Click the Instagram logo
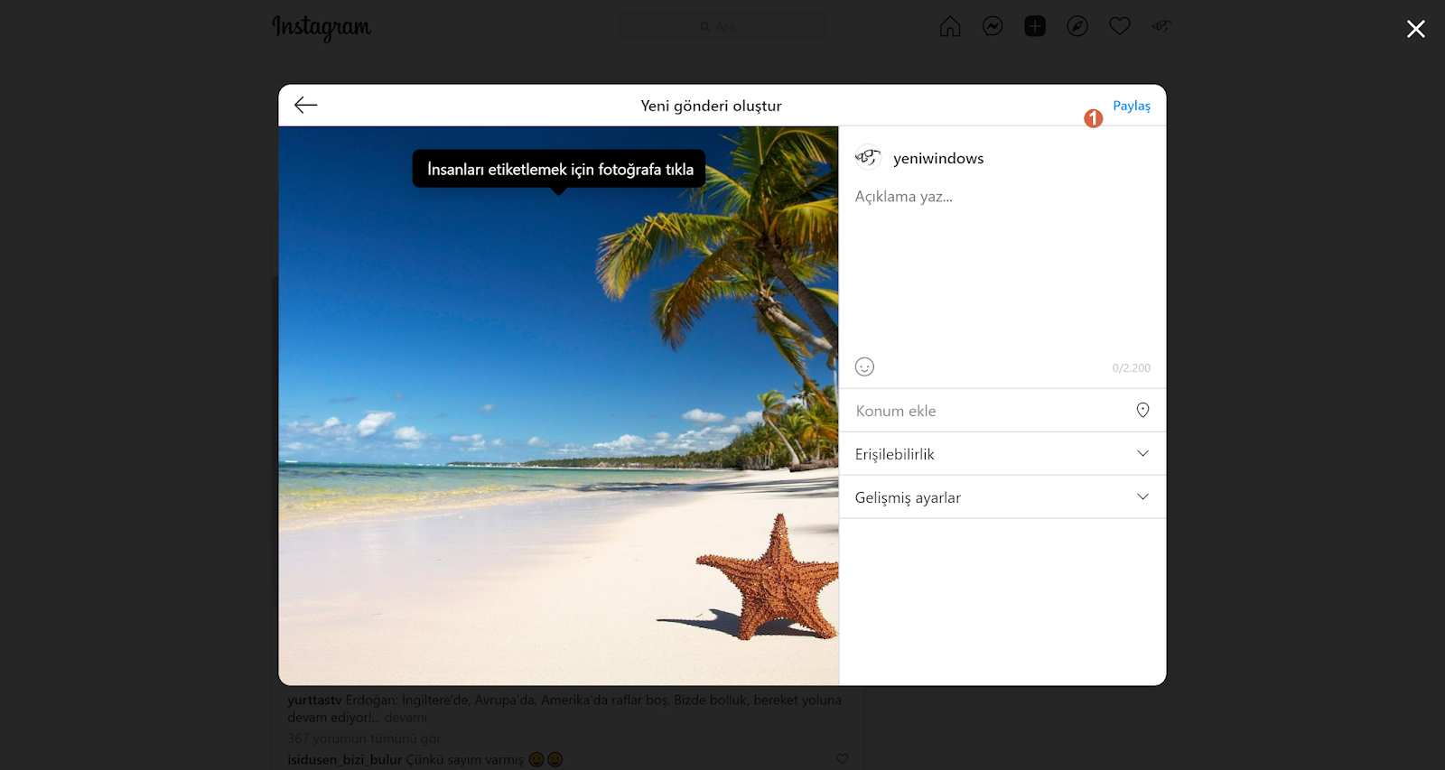Image resolution: width=1445 pixels, height=770 pixels. coord(322,28)
